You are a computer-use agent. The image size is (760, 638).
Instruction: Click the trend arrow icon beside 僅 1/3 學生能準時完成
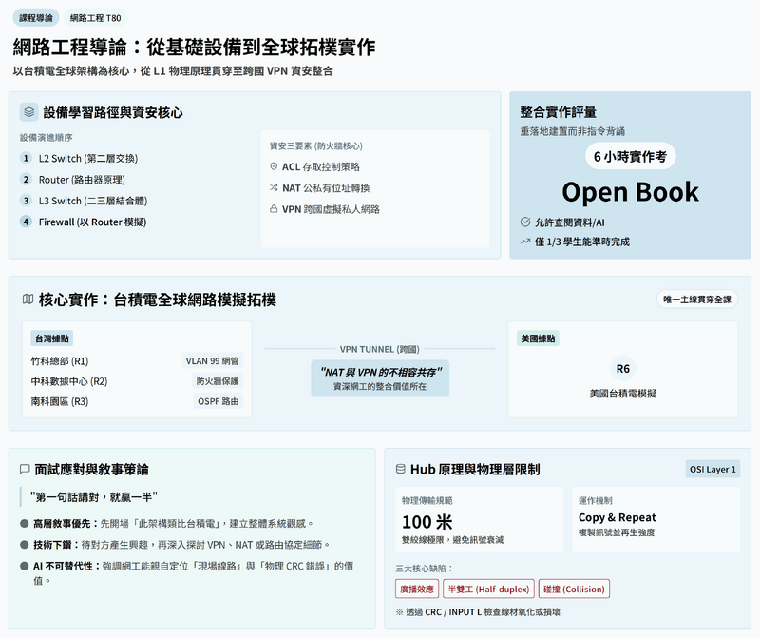[525, 242]
